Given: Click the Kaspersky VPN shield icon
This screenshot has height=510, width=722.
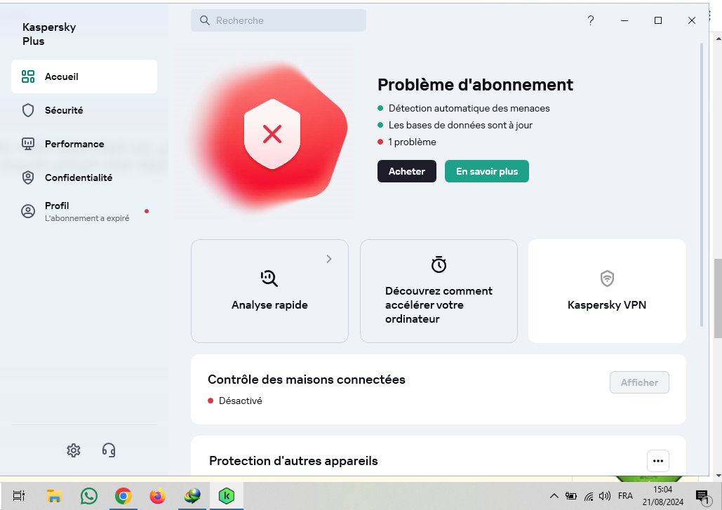Looking at the screenshot, I should tap(608, 279).
